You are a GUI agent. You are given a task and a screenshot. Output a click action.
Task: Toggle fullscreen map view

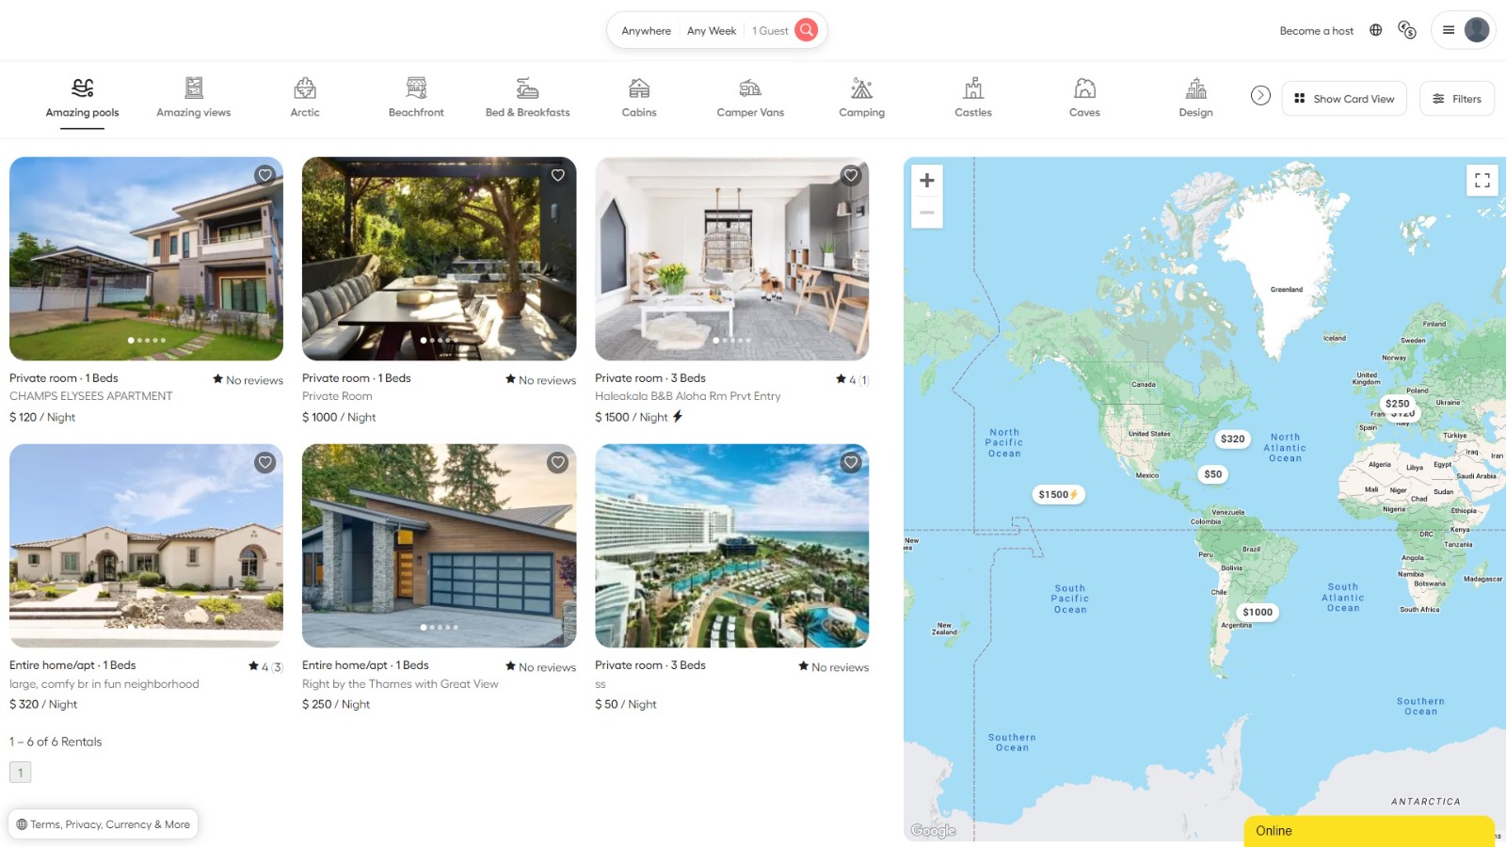[1482, 180]
